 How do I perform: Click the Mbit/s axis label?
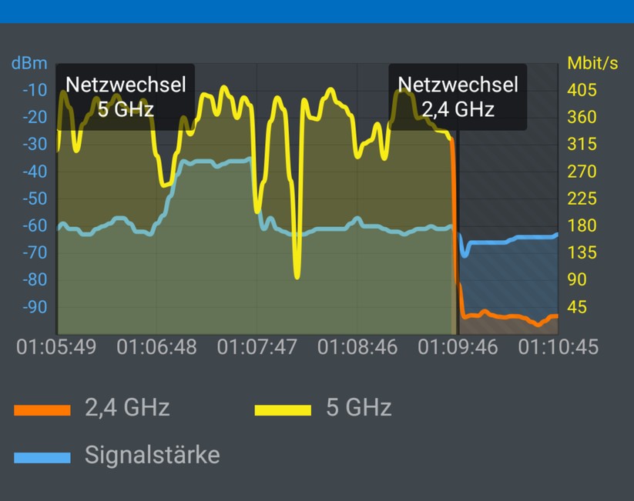click(592, 63)
